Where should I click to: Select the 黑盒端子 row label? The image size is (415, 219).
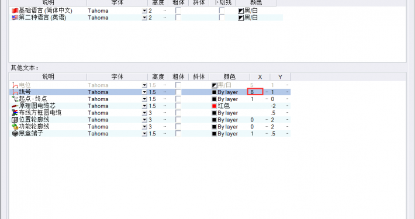31,133
